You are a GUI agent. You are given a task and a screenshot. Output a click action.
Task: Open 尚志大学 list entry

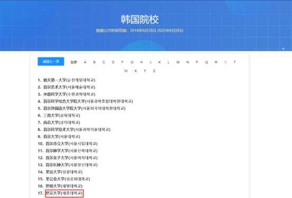pyautogui.click(x=62, y=122)
